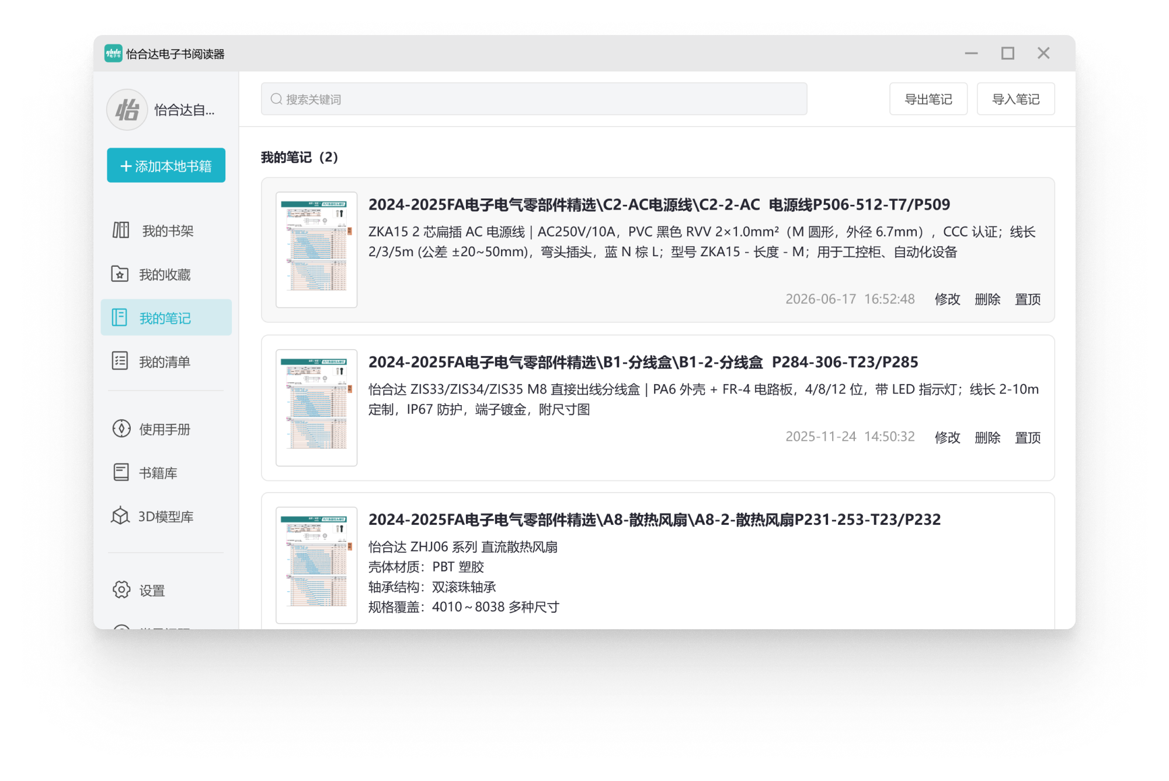The width and height of the screenshot is (1169, 781).
Task: Click the search magnifier icon
Action: click(276, 99)
